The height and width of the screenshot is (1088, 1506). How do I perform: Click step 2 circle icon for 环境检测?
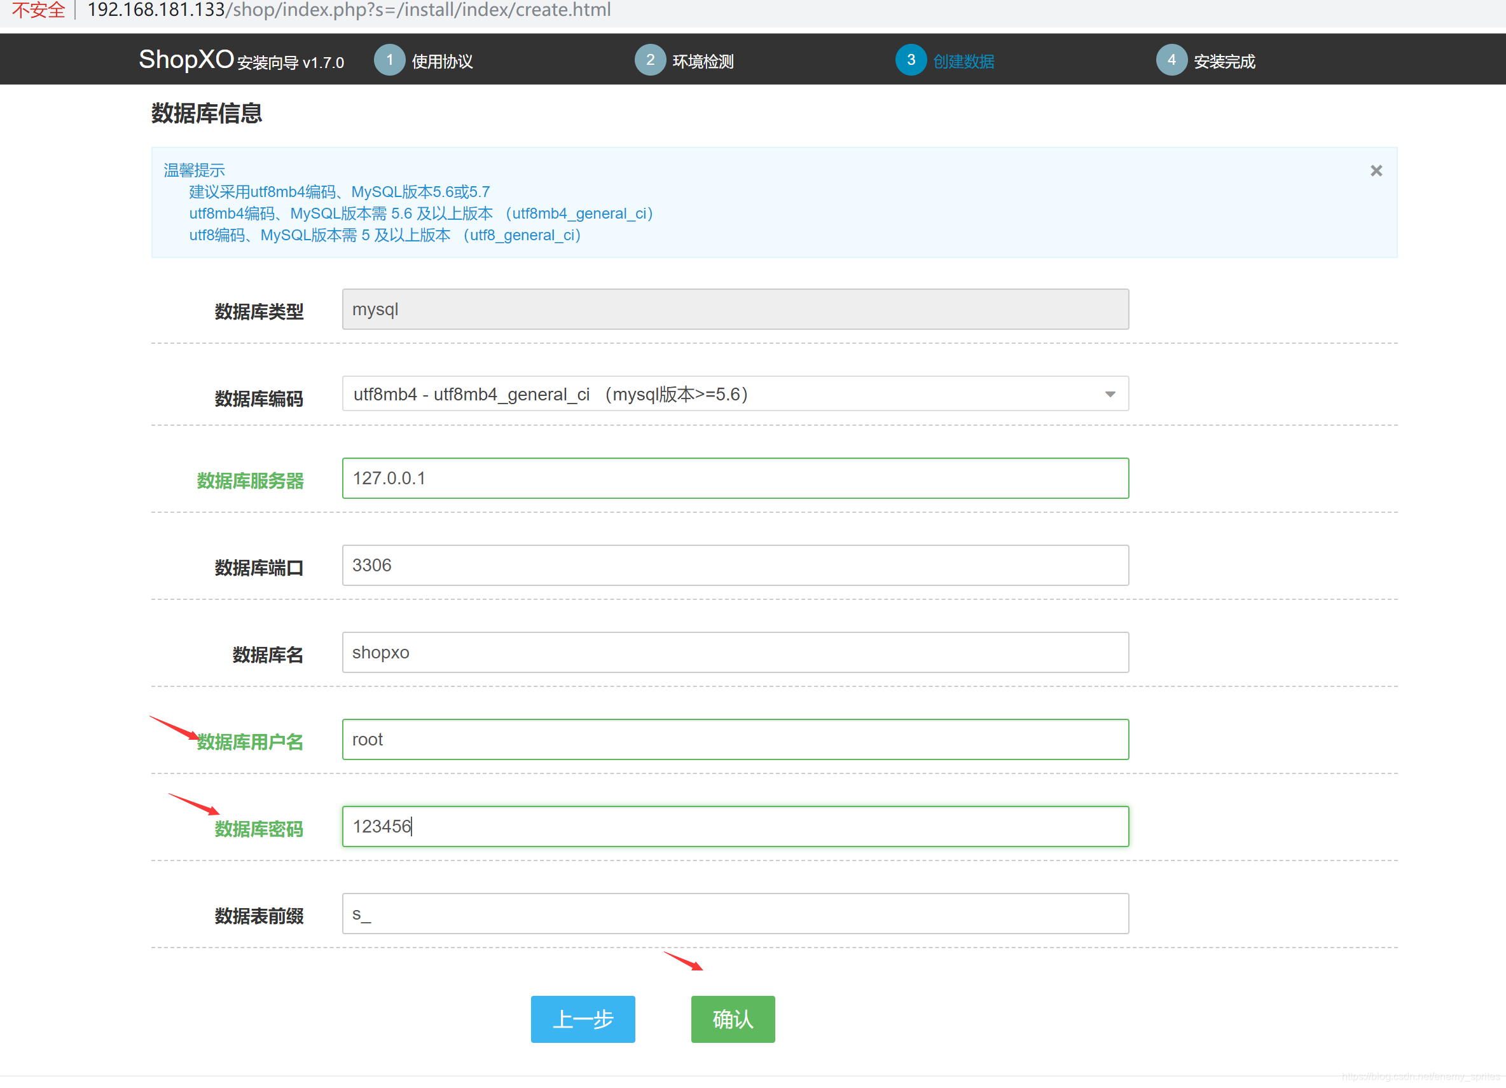pyautogui.click(x=650, y=60)
